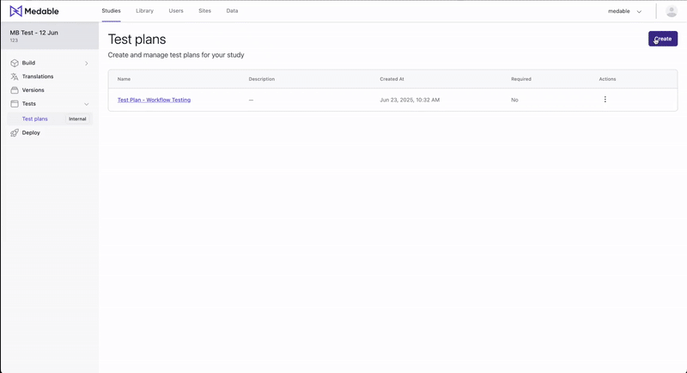Open actions menu for Workflow Testing plan
The width and height of the screenshot is (687, 373).
(605, 100)
